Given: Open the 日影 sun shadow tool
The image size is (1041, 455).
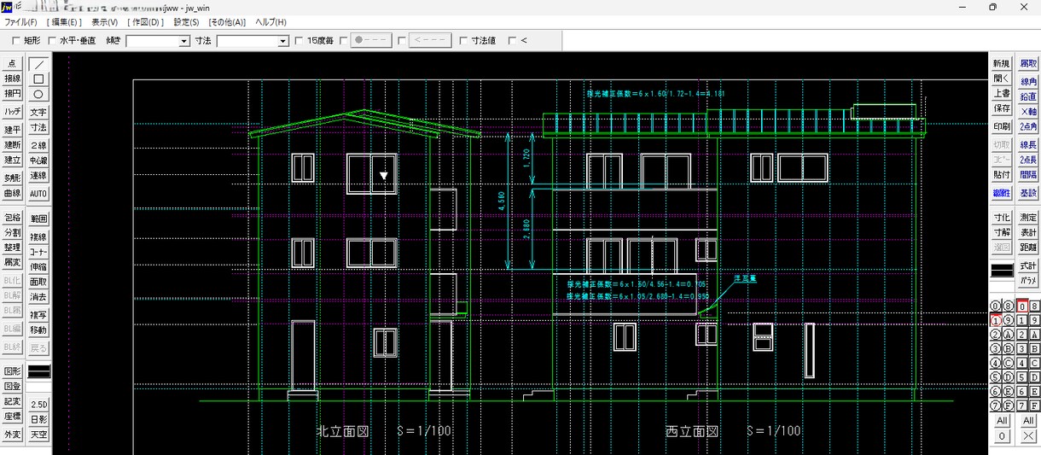Looking at the screenshot, I should pos(38,419).
